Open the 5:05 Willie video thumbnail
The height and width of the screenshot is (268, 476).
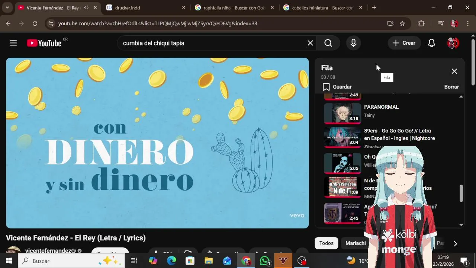(x=342, y=163)
